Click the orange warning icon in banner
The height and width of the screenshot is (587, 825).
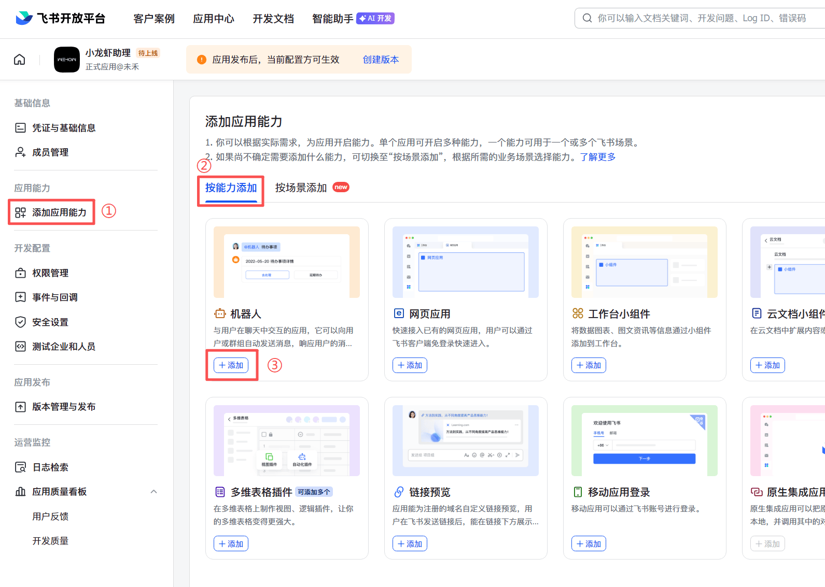[202, 60]
